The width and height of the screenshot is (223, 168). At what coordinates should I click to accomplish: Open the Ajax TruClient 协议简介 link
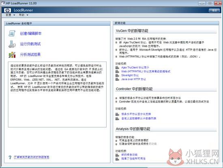pos(135,68)
